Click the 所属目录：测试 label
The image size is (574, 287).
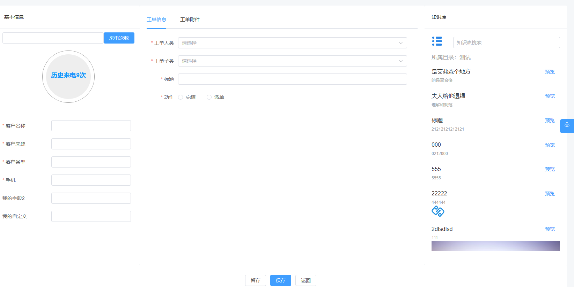(x=451, y=57)
